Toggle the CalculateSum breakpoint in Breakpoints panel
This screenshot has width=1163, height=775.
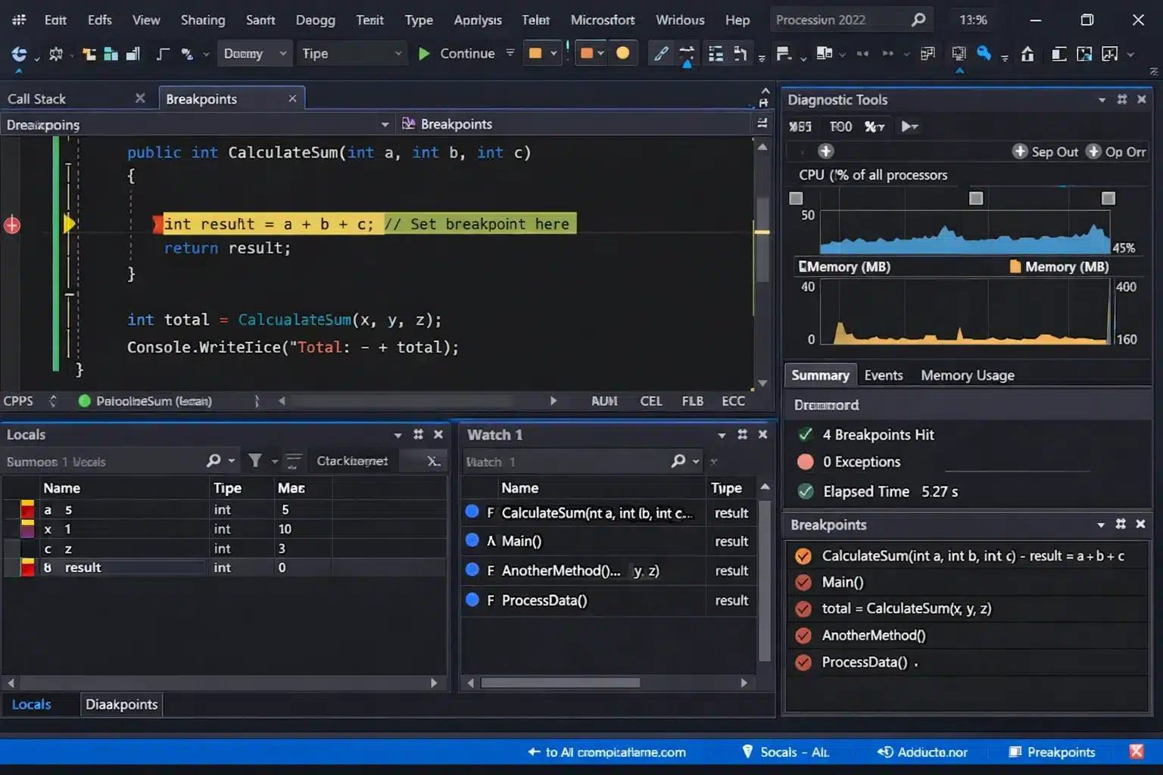(803, 556)
